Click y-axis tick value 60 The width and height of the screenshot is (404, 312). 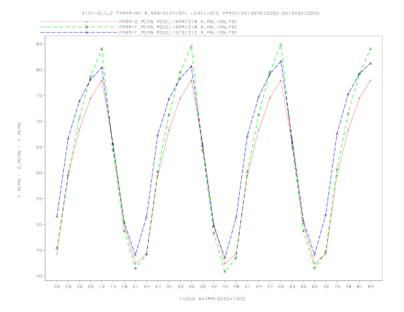click(x=39, y=173)
